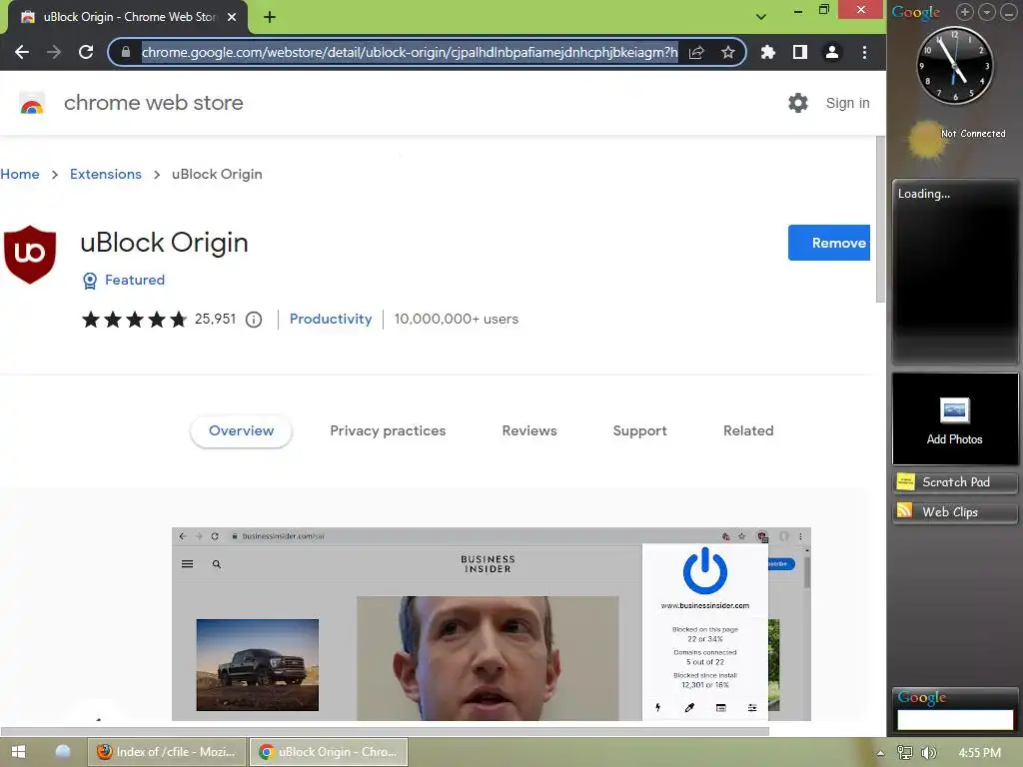The width and height of the screenshot is (1023, 767).
Task: Switch to the Support tab
Action: point(640,430)
